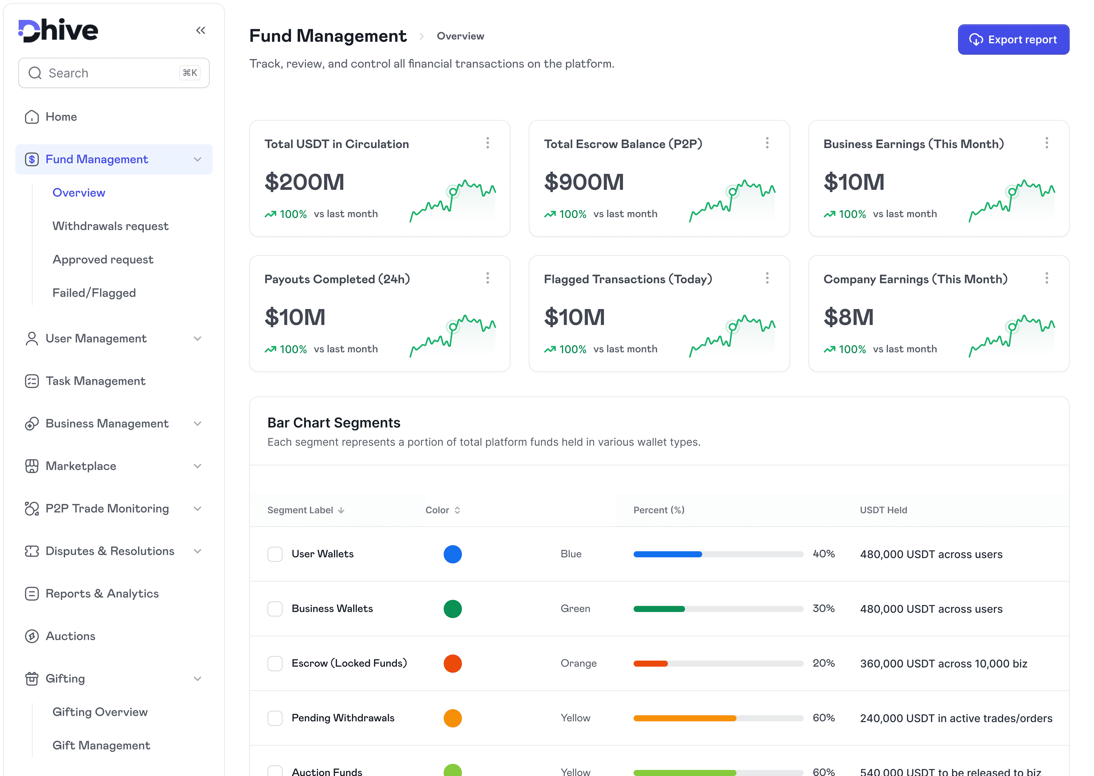Open options for Total USDT in Circulation card
1094x776 pixels.
(487, 143)
